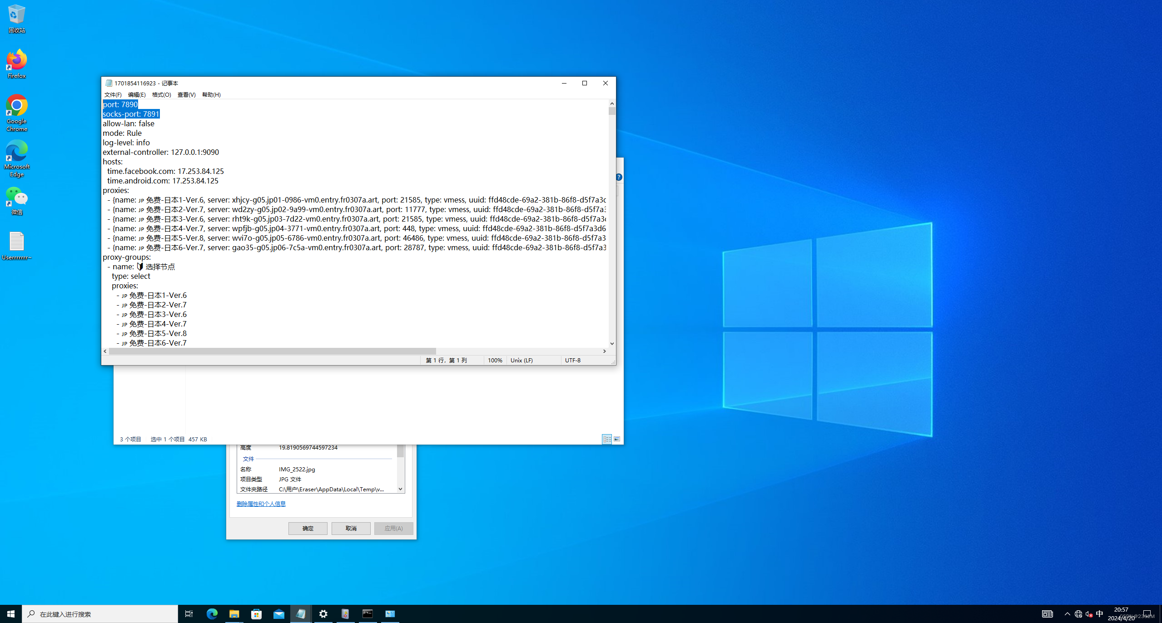Open the 文件(F) menu in Notepad

click(113, 95)
